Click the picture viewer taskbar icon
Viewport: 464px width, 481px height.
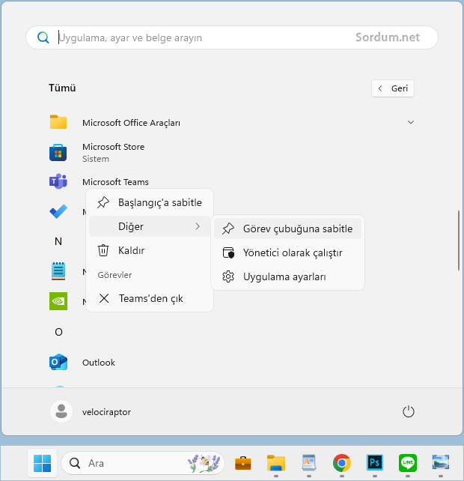click(441, 462)
